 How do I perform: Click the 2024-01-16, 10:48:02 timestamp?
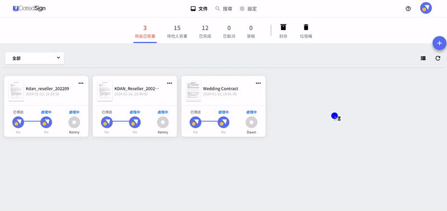click(131, 94)
